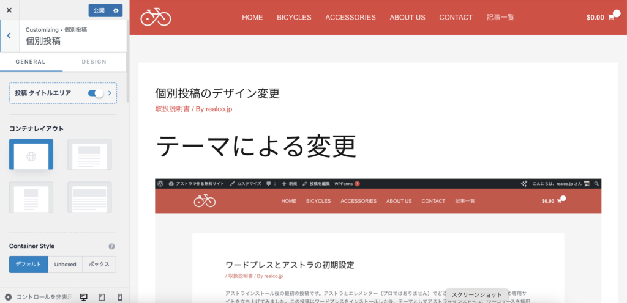Click the shopping cart icon in header
The image size is (627, 303).
coord(611,18)
